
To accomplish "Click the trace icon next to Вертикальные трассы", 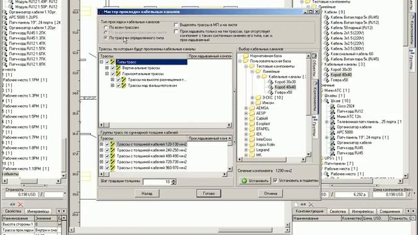I will click(118, 68).
